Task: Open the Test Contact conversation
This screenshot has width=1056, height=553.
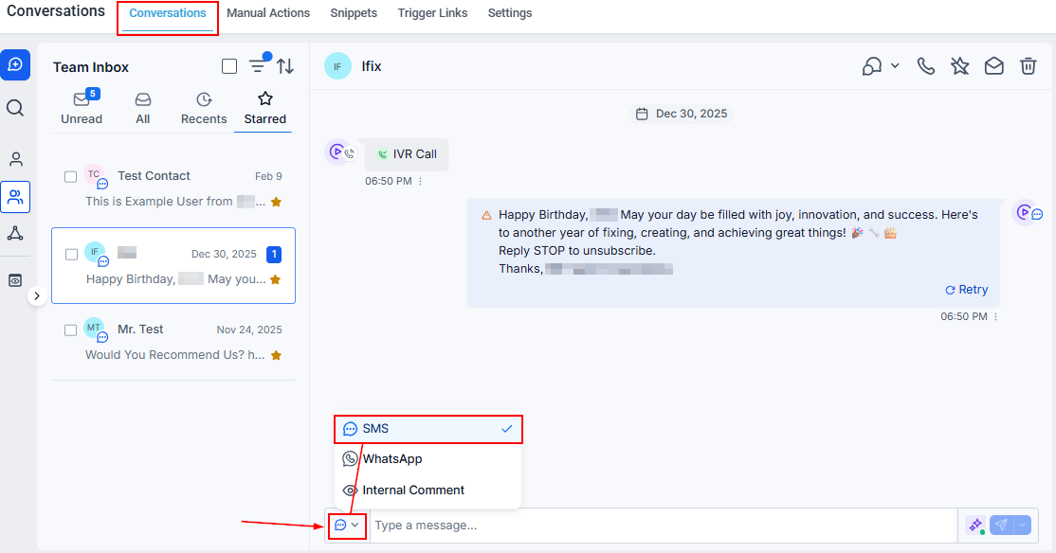Action: point(173,188)
